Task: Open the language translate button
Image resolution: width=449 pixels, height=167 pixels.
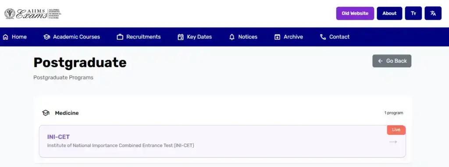Action: [433, 13]
